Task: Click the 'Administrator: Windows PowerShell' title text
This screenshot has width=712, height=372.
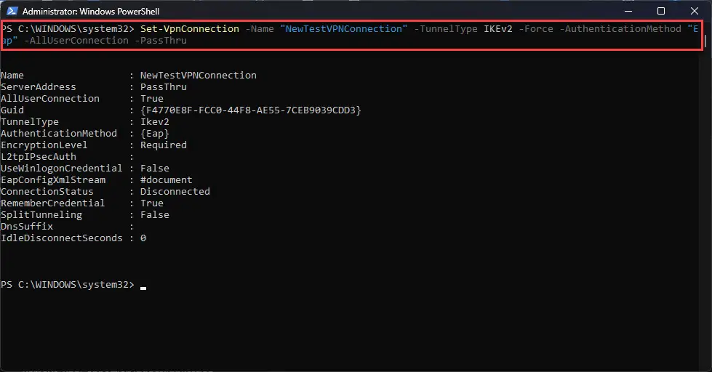Action: pyautogui.click(x=91, y=12)
